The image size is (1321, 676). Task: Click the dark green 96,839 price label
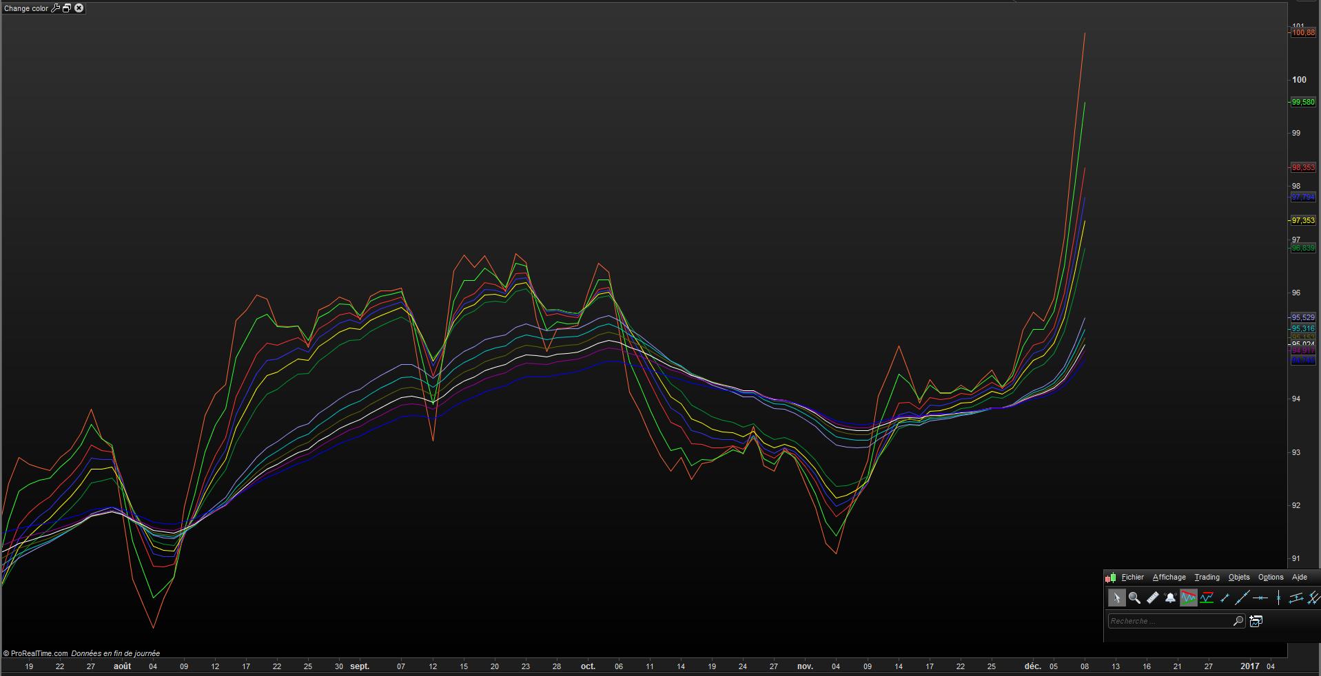click(1302, 248)
